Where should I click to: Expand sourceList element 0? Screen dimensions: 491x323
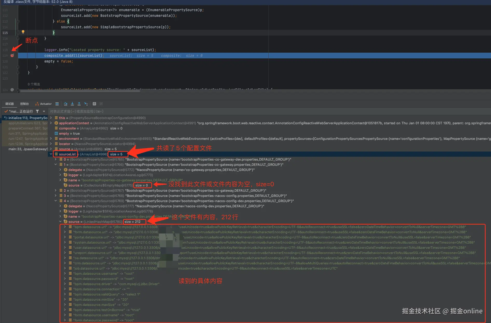point(56,159)
